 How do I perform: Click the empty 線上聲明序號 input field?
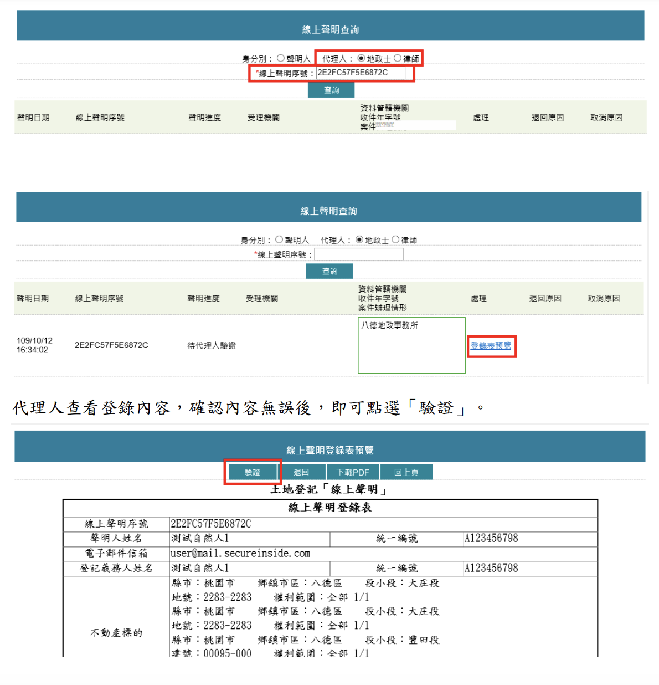[x=358, y=254]
